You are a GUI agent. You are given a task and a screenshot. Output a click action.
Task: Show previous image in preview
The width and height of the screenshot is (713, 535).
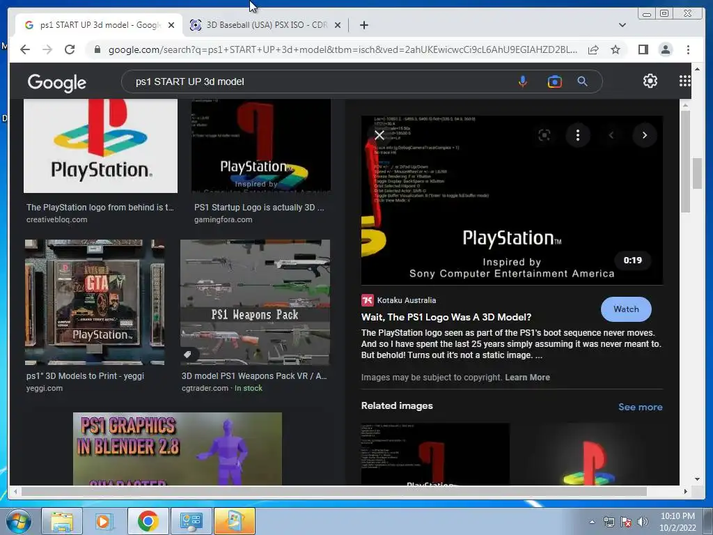[x=611, y=135]
